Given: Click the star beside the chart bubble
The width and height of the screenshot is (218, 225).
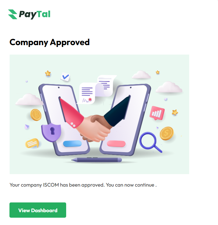Looking at the screenshot, I should pos(175,112).
